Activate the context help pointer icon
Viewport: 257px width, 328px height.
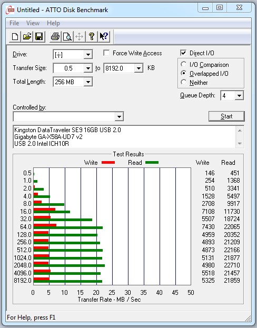[104, 37]
